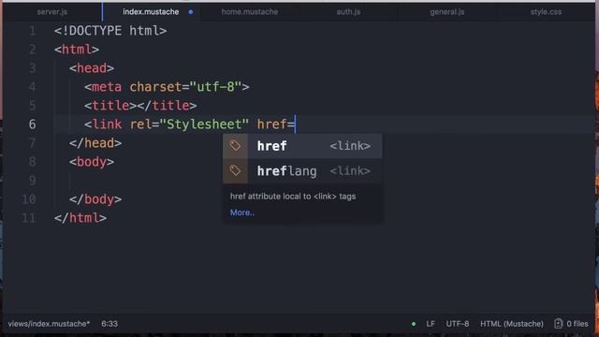The height and width of the screenshot is (337, 599).
Task: Click the </body> closing tag on line 10
Action: [x=95, y=199]
